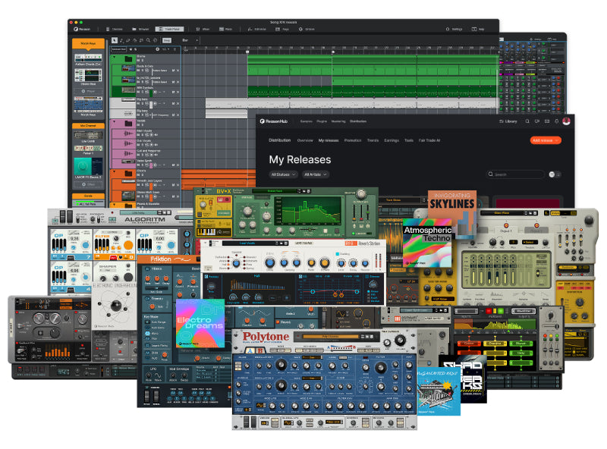Open Reason Help
This screenshot has height=449, width=607.
(478, 30)
